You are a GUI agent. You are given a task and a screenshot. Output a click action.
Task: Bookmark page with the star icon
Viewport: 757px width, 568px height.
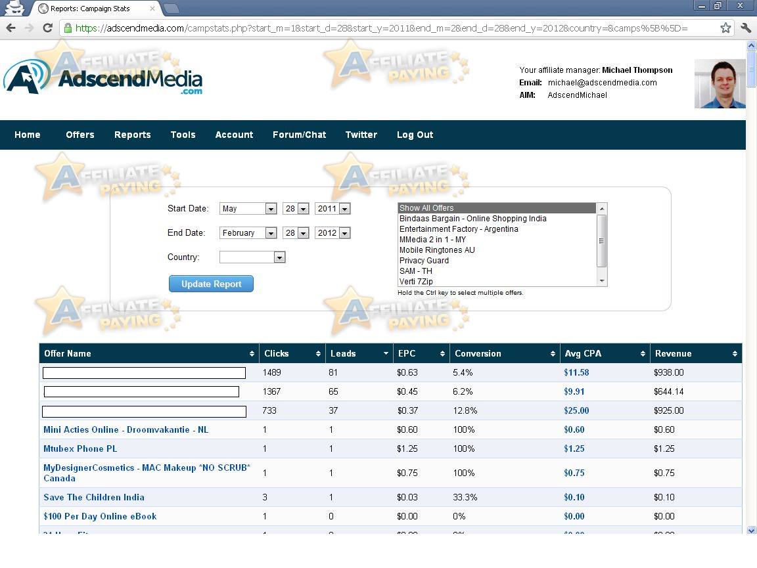[725, 28]
